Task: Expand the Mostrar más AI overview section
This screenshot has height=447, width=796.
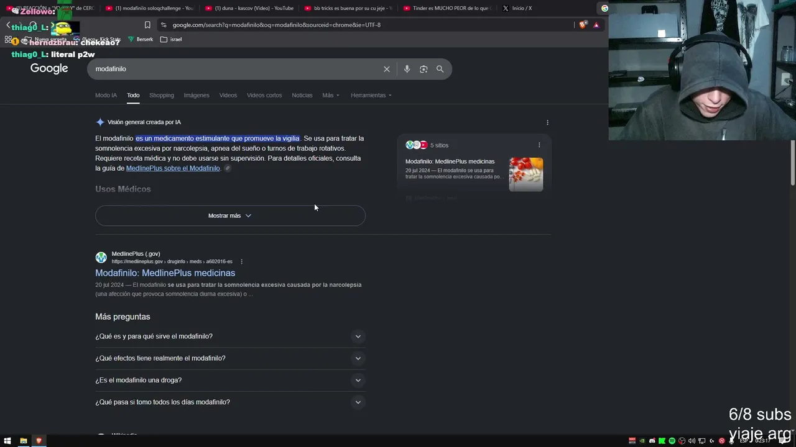Action: tap(230, 215)
